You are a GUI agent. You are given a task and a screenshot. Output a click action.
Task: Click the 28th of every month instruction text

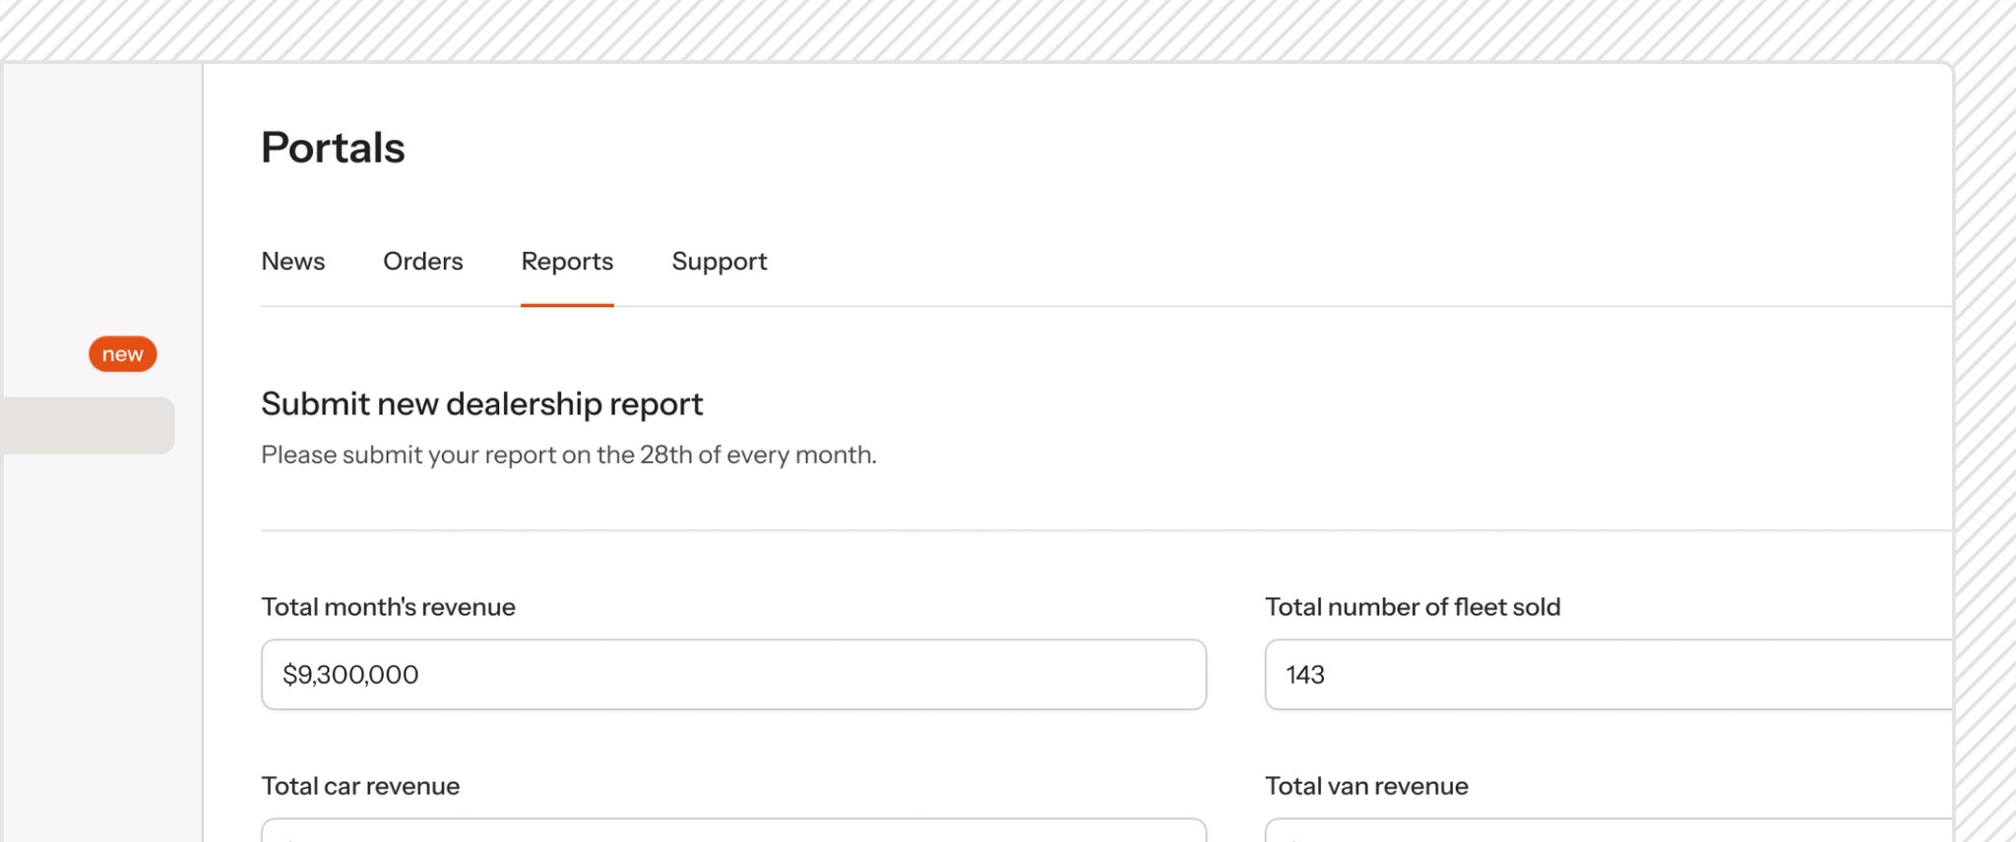coord(569,454)
